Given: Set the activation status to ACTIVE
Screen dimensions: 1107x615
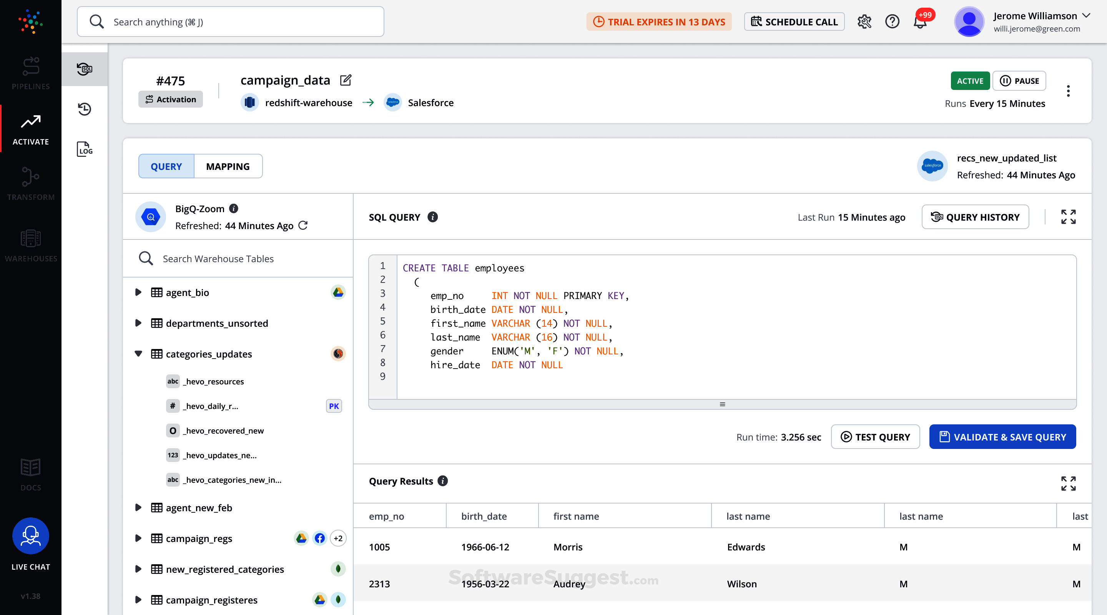Looking at the screenshot, I should coord(970,80).
